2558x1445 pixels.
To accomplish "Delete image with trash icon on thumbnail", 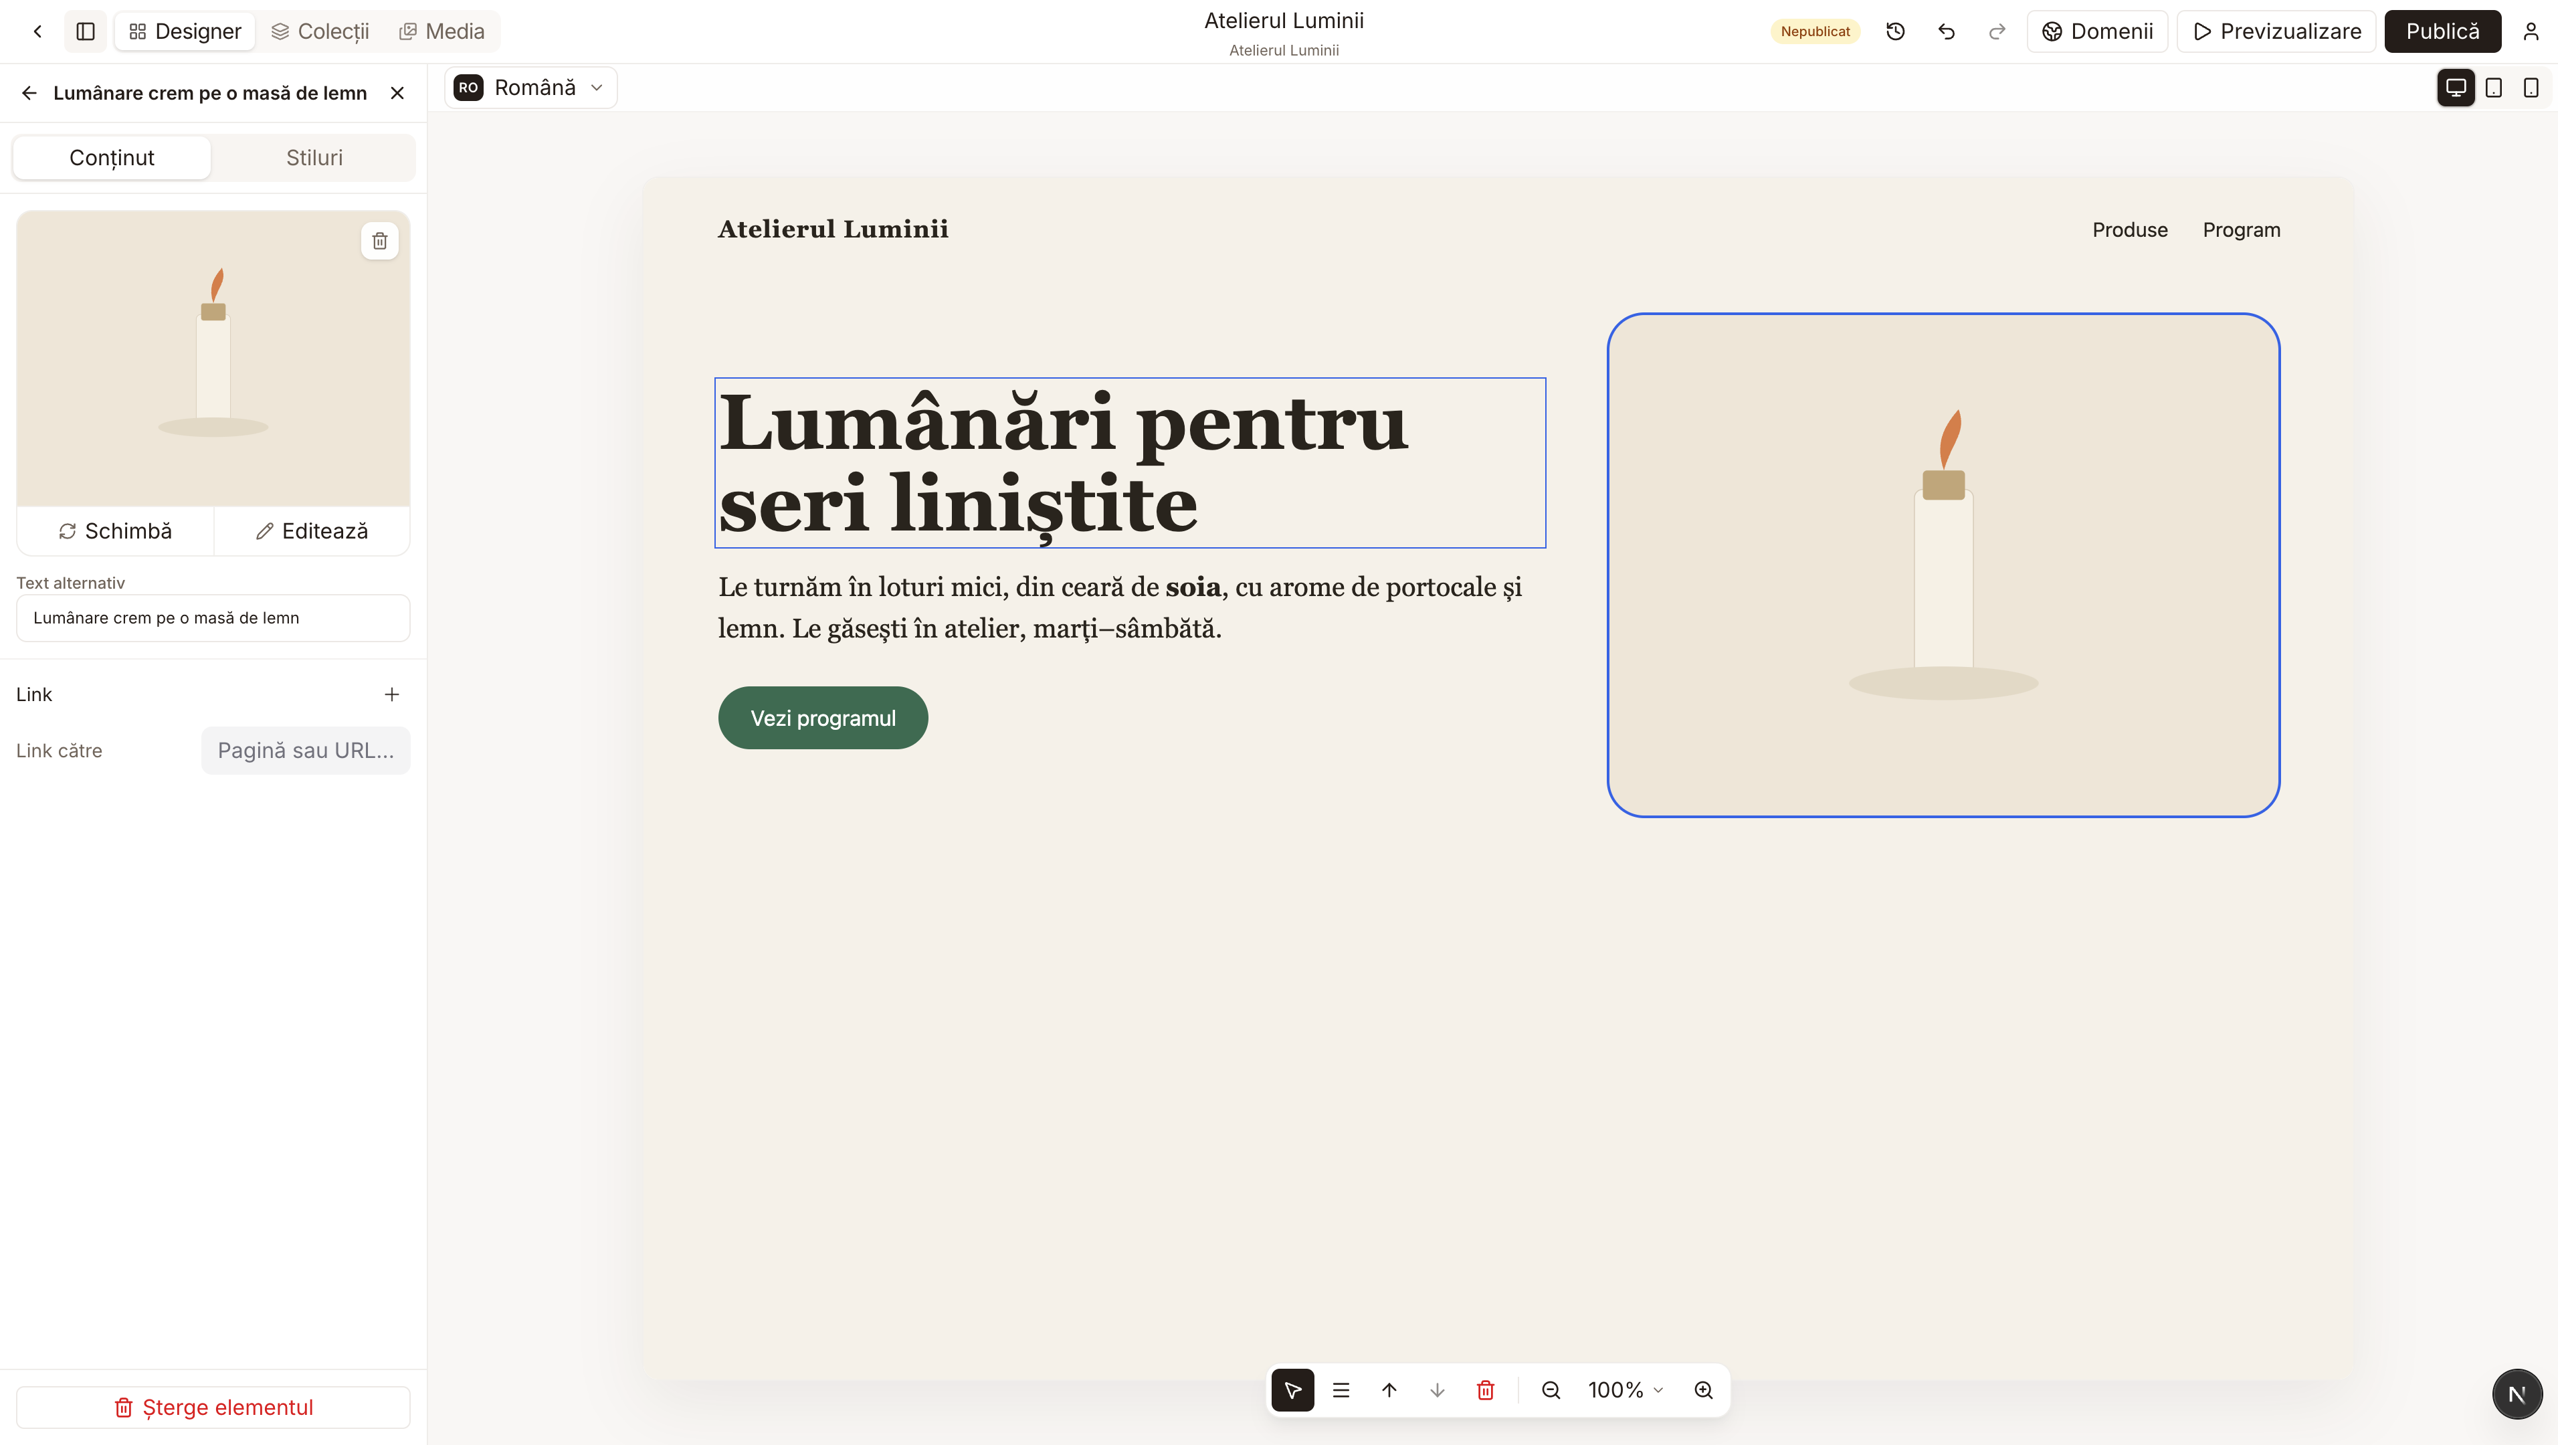I will pyautogui.click(x=379, y=240).
